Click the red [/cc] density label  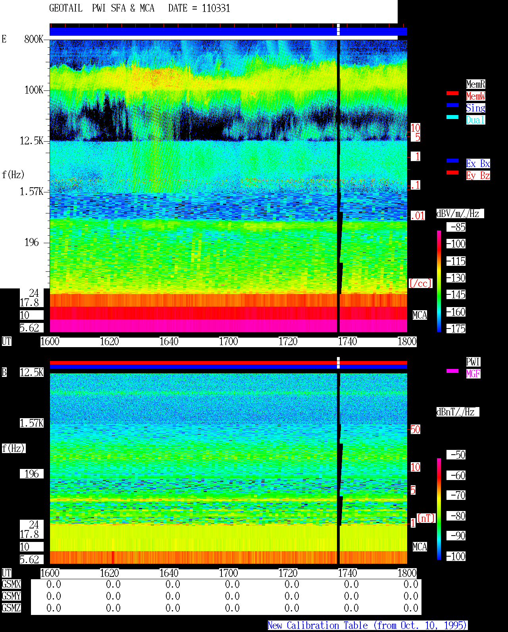[421, 283]
